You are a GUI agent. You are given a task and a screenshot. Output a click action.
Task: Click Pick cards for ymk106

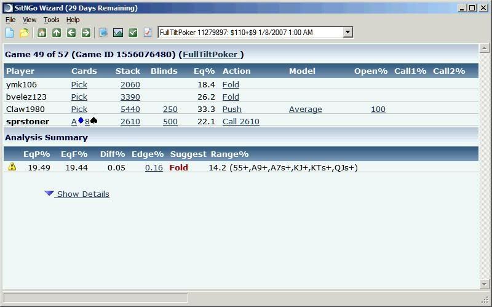[x=79, y=85]
